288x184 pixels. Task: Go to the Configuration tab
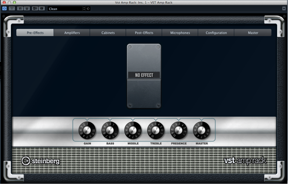pos(216,32)
